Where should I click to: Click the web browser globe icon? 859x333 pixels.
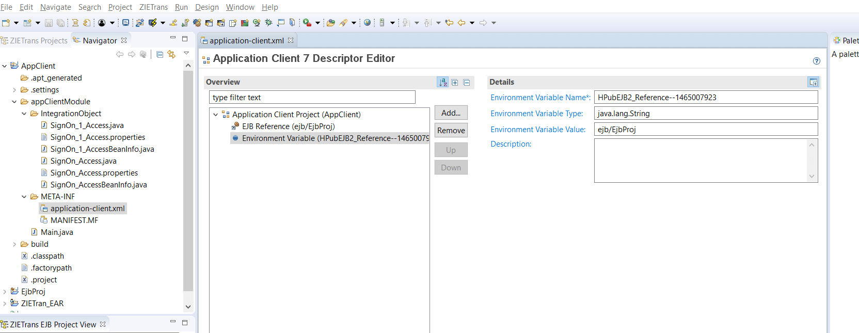tap(367, 23)
